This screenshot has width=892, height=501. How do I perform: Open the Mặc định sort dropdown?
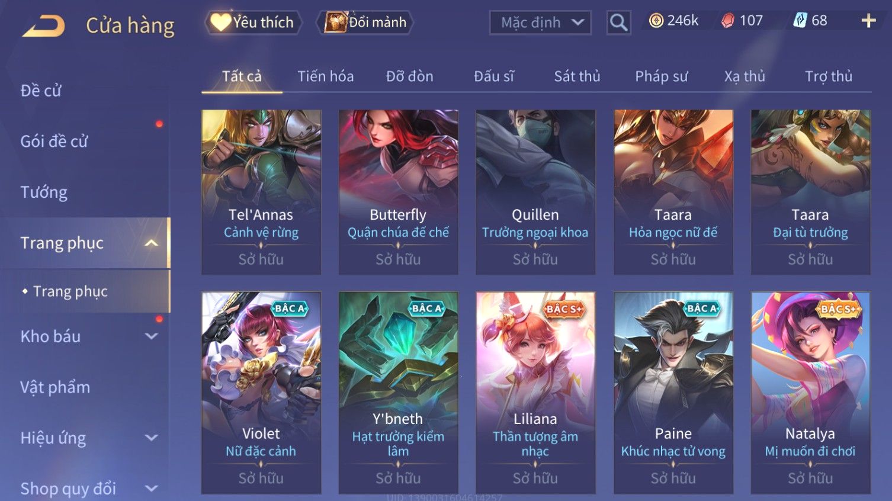(540, 23)
